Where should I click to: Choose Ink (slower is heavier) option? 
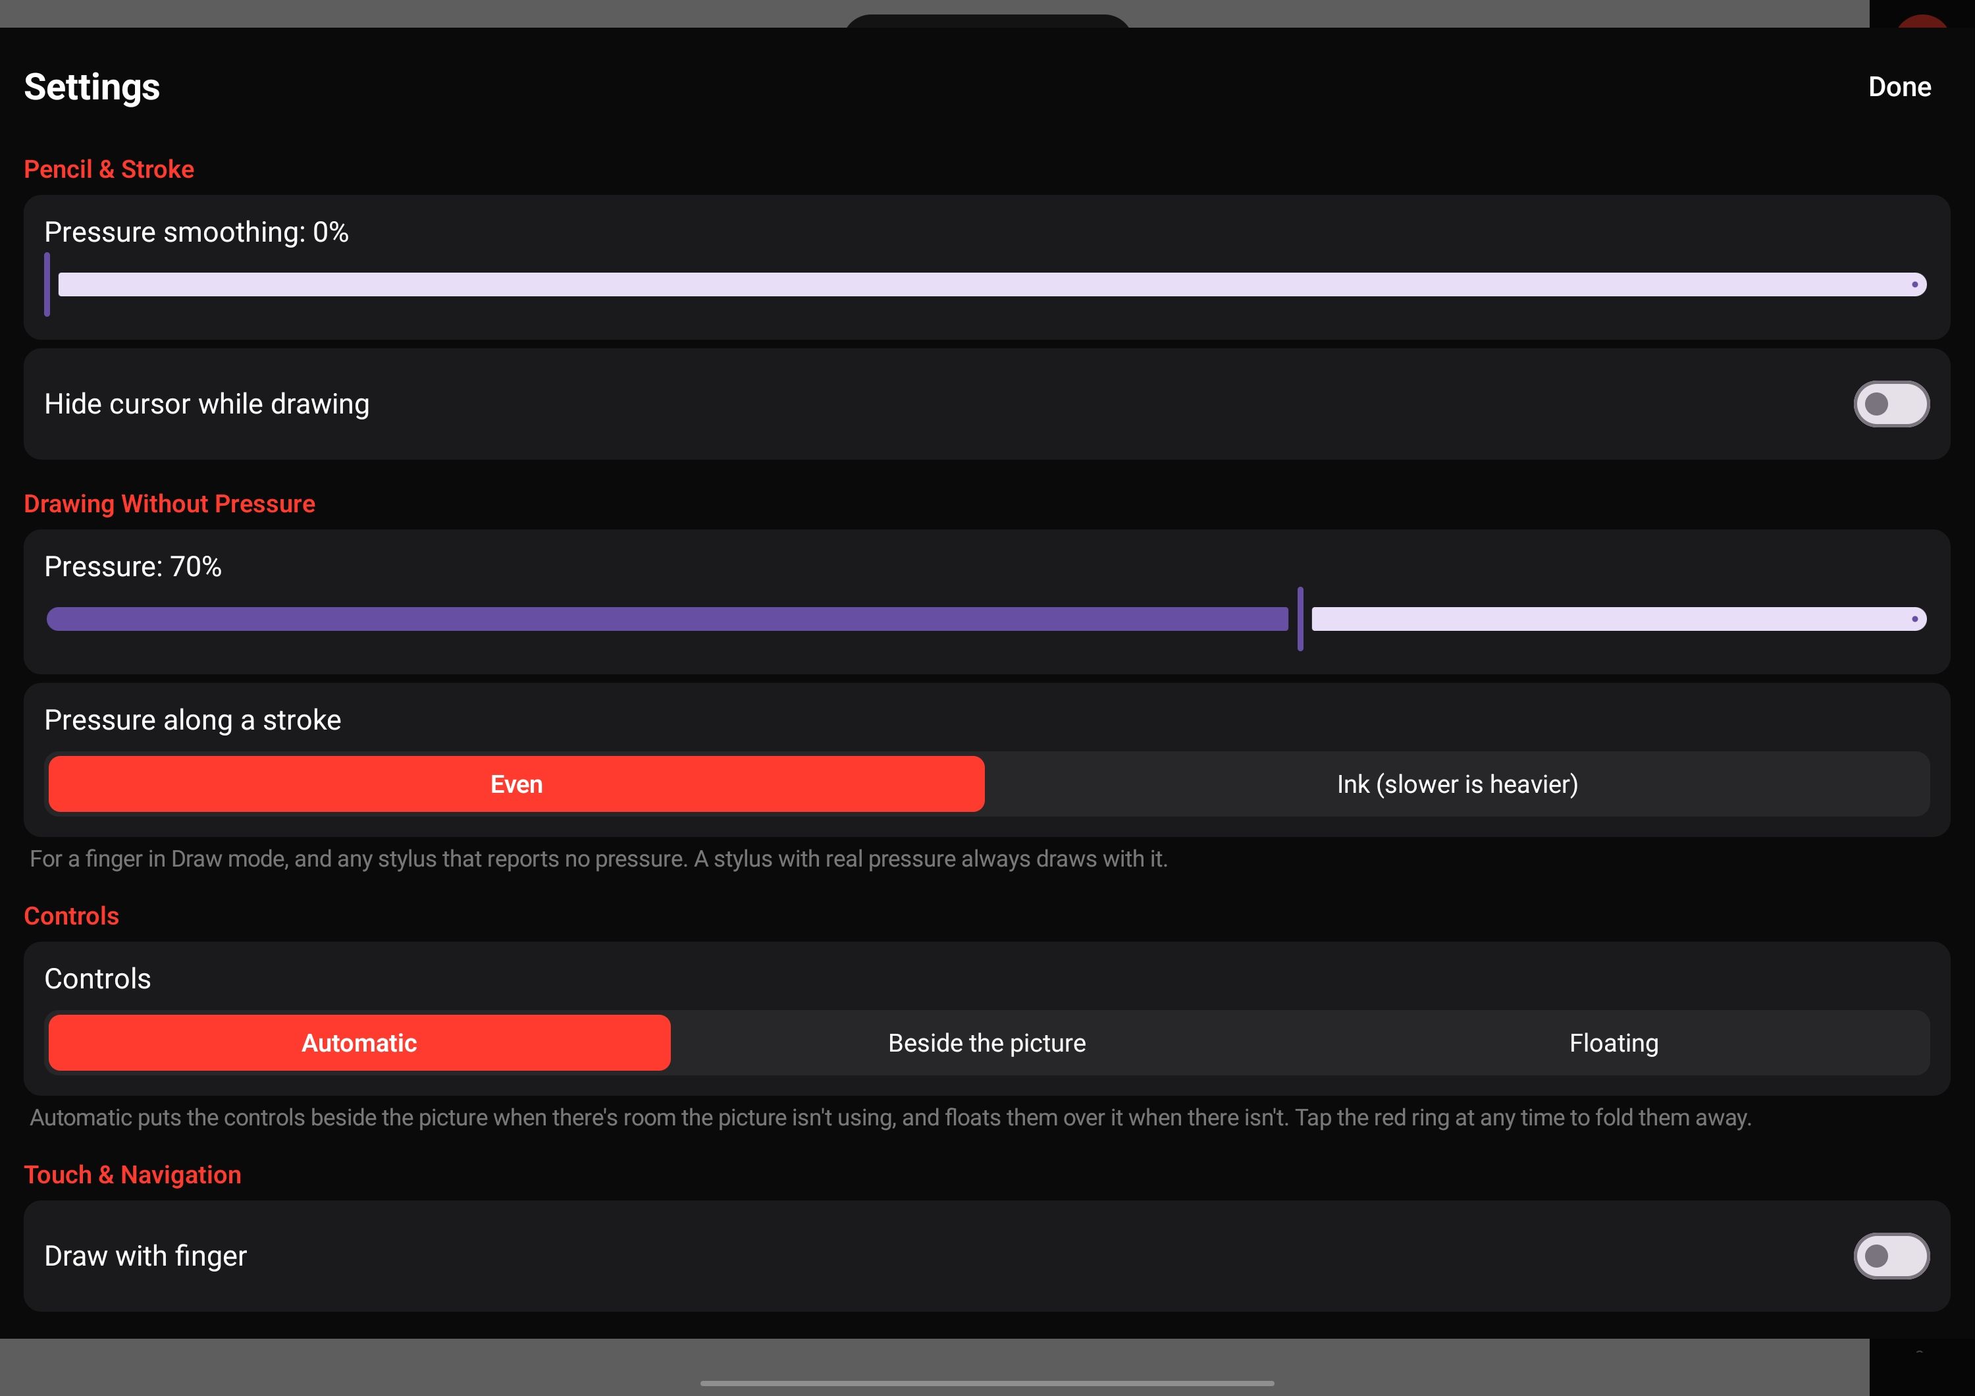point(1457,784)
